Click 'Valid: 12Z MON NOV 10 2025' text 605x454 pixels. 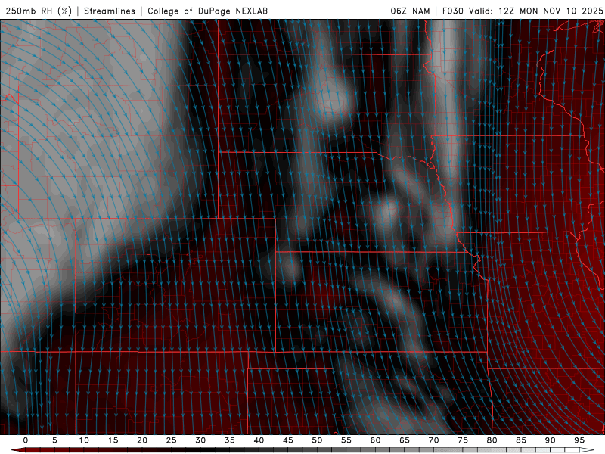pos(535,11)
